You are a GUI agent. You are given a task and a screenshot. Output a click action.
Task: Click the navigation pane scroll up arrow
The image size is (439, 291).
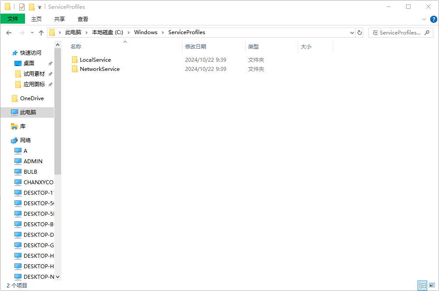click(58, 45)
